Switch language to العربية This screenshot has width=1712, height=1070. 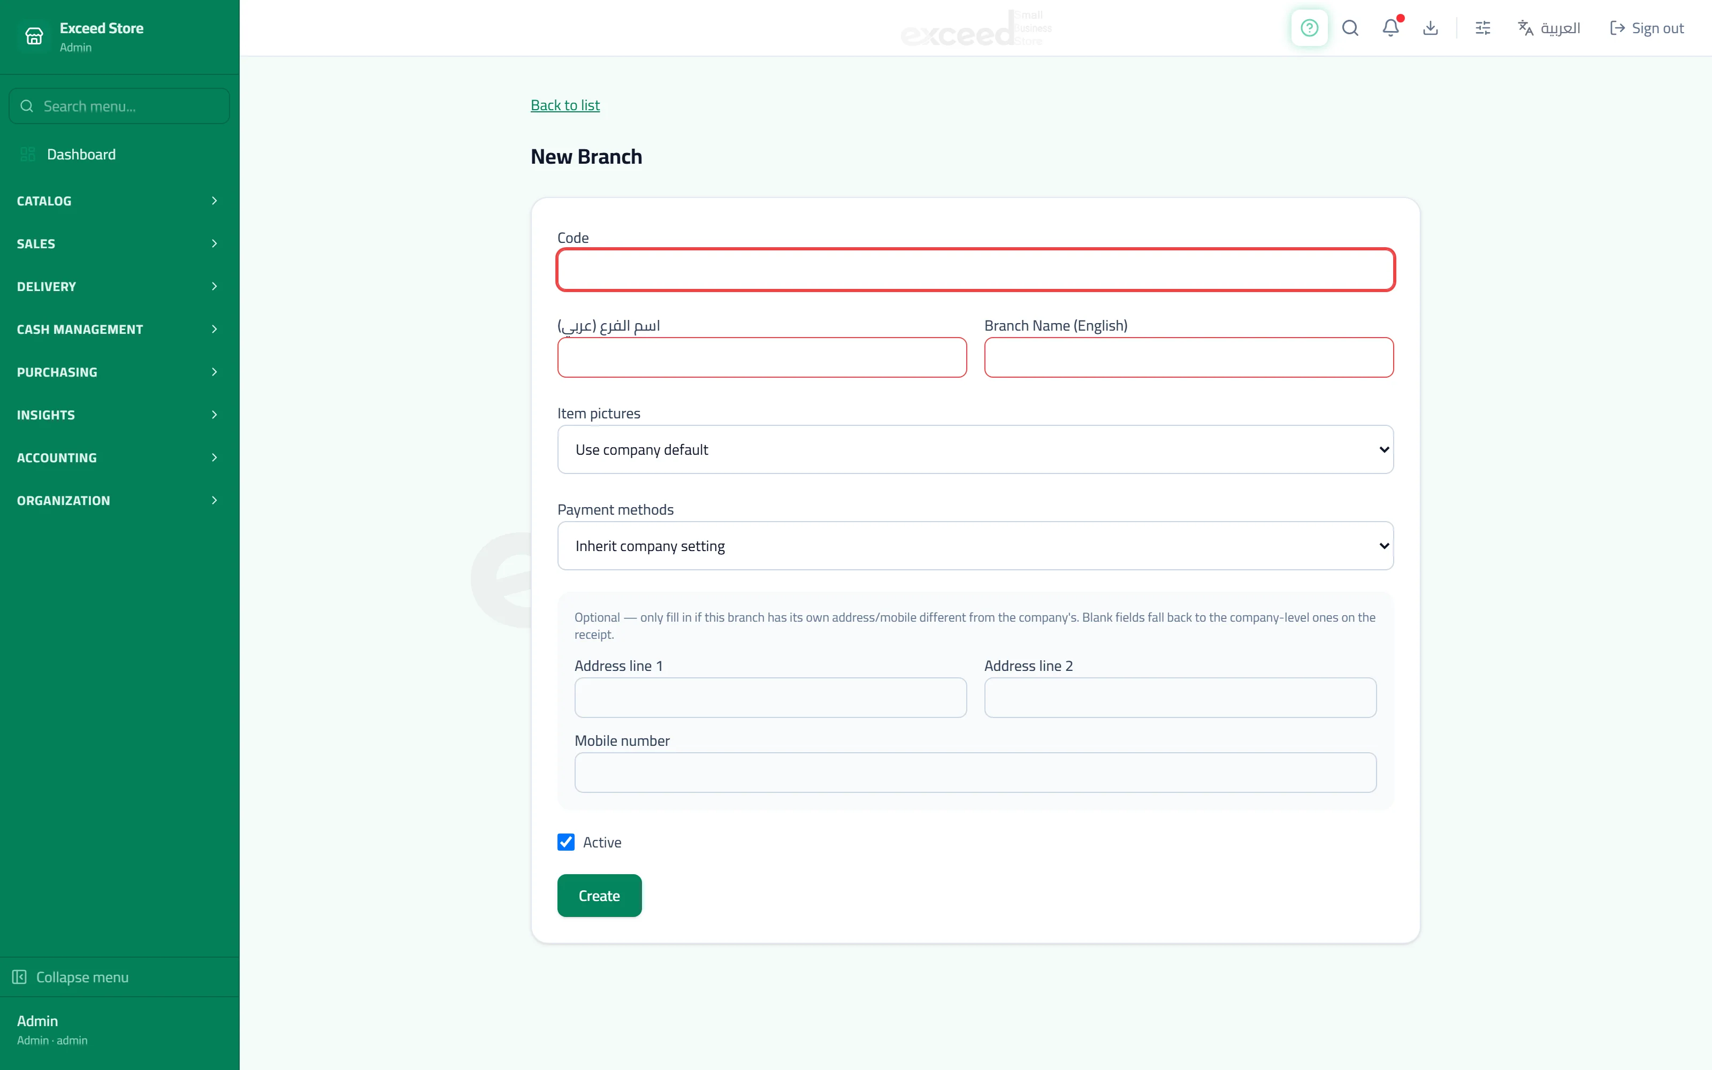pyautogui.click(x=1549, y=28)
